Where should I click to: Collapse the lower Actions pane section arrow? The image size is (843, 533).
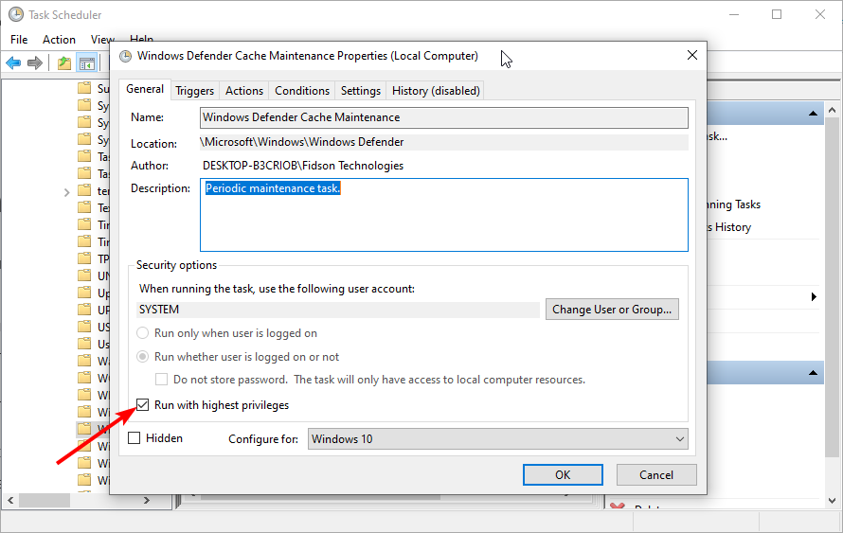coord(813,373)
